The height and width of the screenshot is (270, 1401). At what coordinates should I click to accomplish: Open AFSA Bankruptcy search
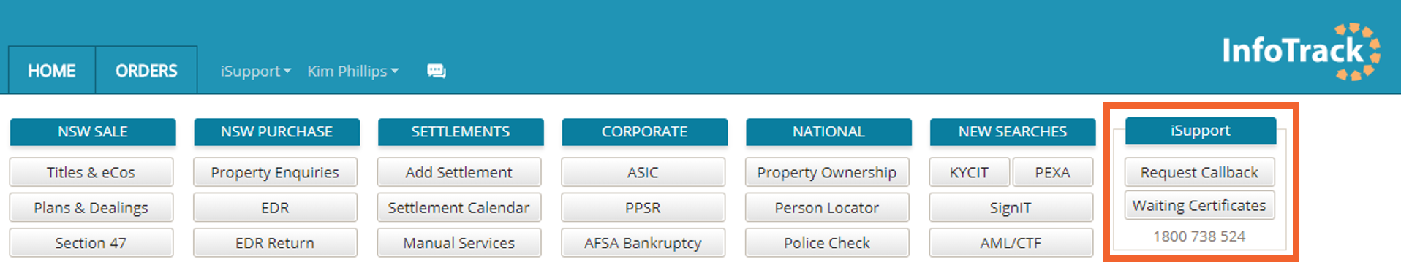pyautogui.click(x=643, y=243)
